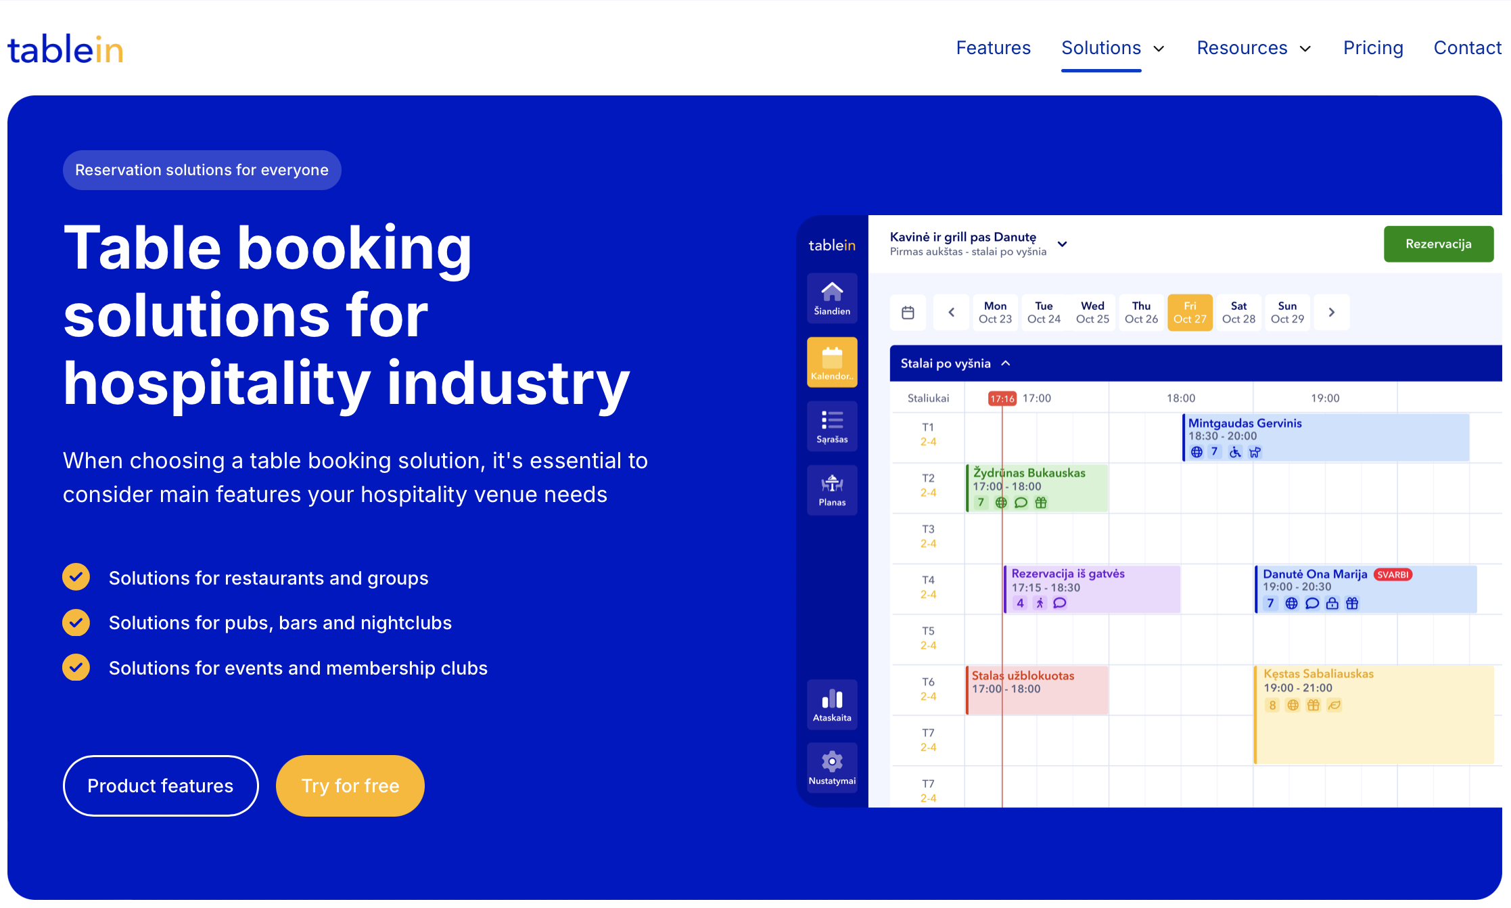Screen dimensions: 1511x908
Task: Open the Stalas užblokuotas blocked slot
Action: click(x=1037, y=690)
